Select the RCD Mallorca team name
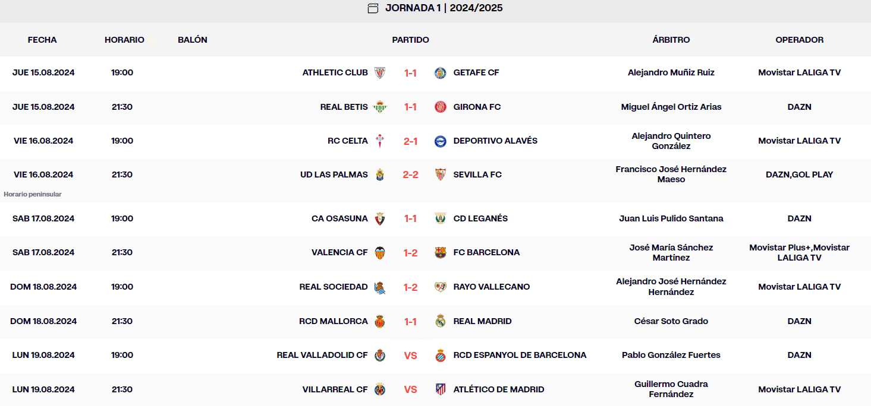The height and width of the screenshot is (406, 871). click(x=333, y=321)
